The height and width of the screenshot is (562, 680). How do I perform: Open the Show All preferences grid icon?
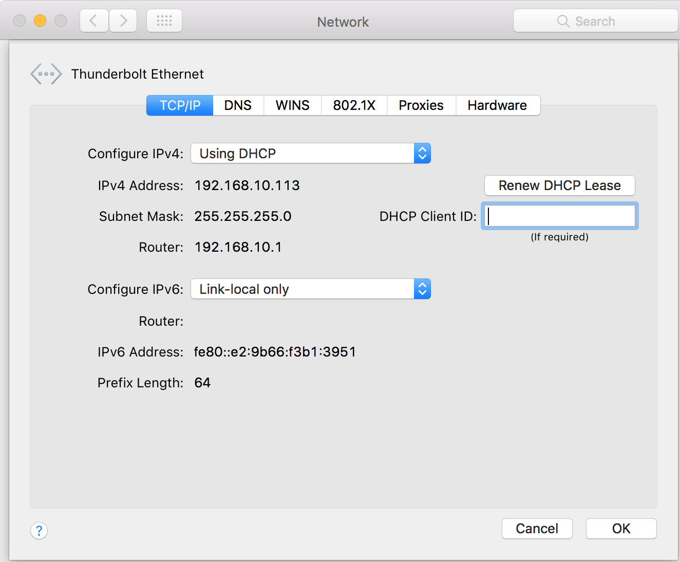(164, 21)
